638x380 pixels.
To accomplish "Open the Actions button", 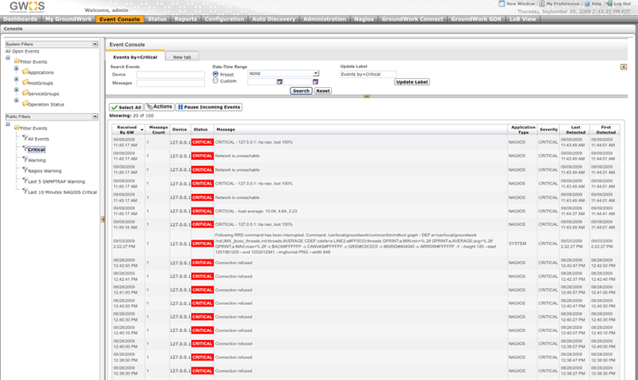I will (159, 107).
